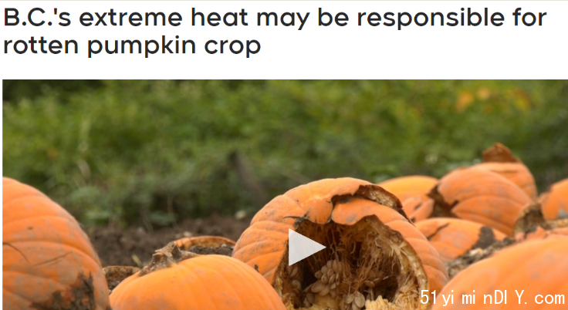Open the headline about B.C.'s extreme heat
The width and height of the screenshot is (568, 310).
(x=275, y=32)
